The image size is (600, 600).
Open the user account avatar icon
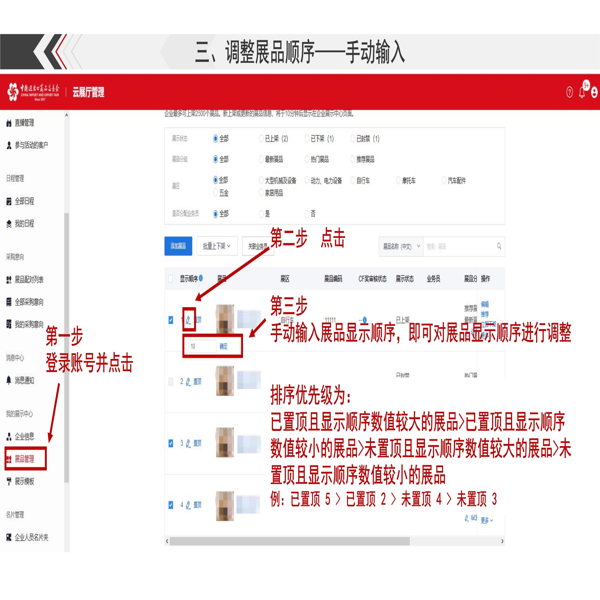[594, 92]
